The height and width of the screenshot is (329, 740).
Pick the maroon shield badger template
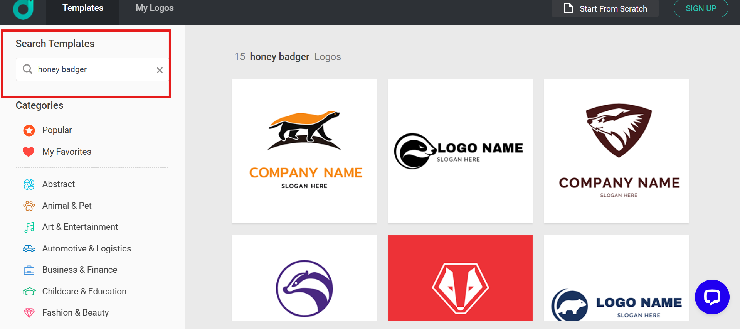[616, 151]
